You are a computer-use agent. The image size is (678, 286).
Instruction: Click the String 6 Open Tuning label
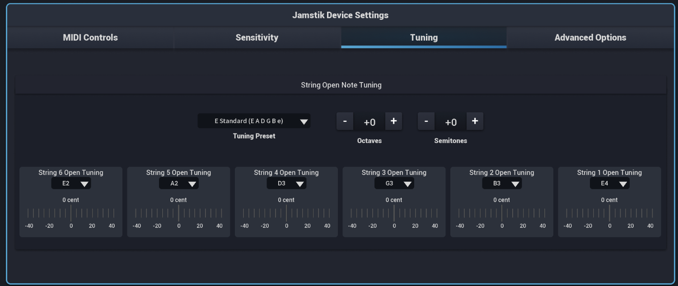pos(71,172)
